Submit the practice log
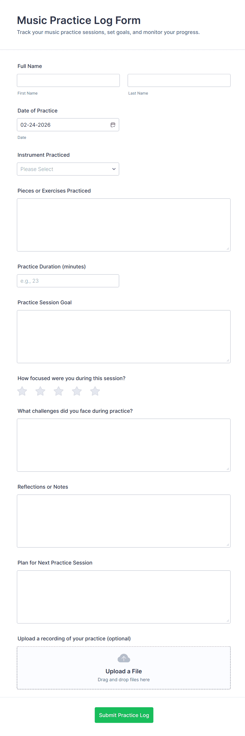245x736 pixels. point(124,715)
